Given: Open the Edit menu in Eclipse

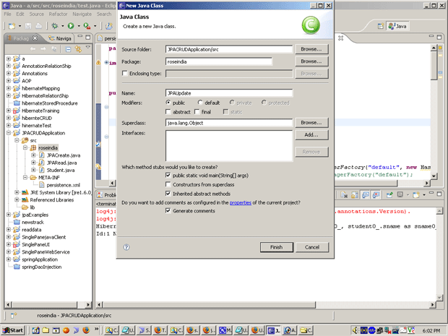Looking at the screenshot, I should click(20, 14).
